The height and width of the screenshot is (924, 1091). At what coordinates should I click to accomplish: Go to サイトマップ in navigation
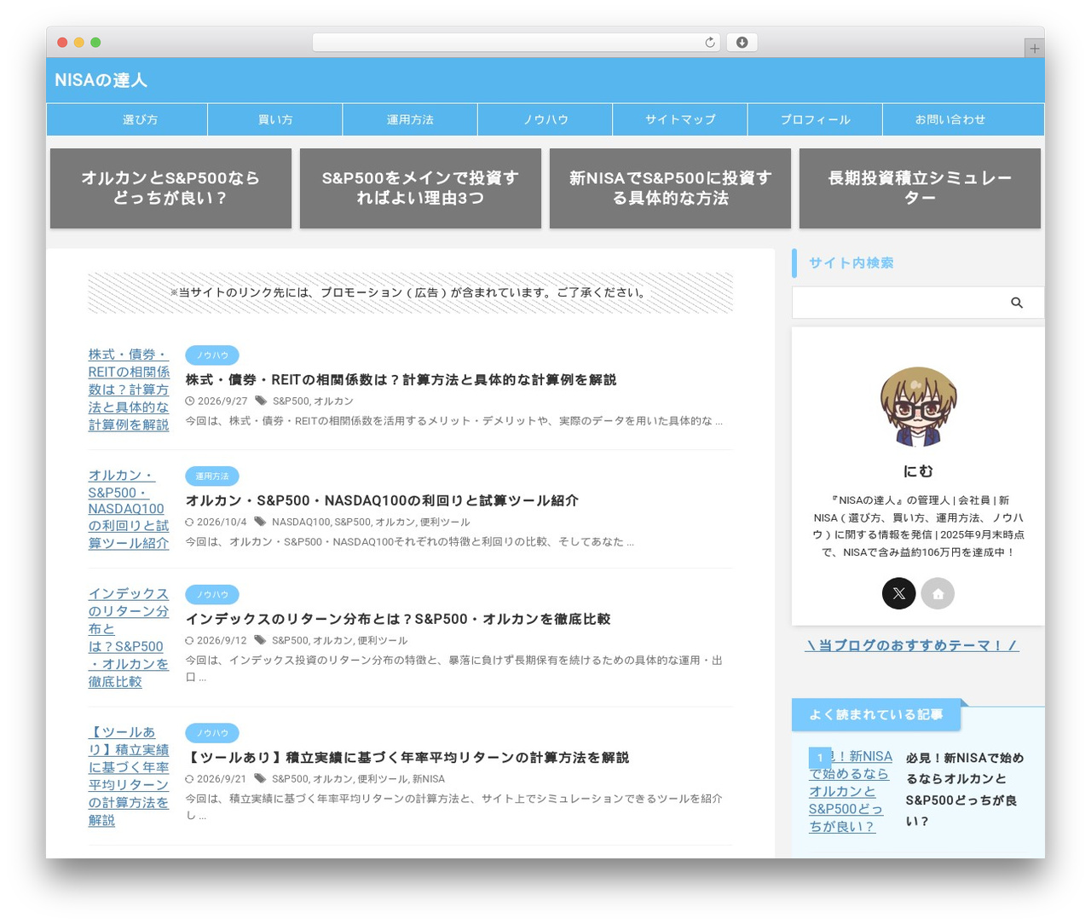click(x=680, y=119)
